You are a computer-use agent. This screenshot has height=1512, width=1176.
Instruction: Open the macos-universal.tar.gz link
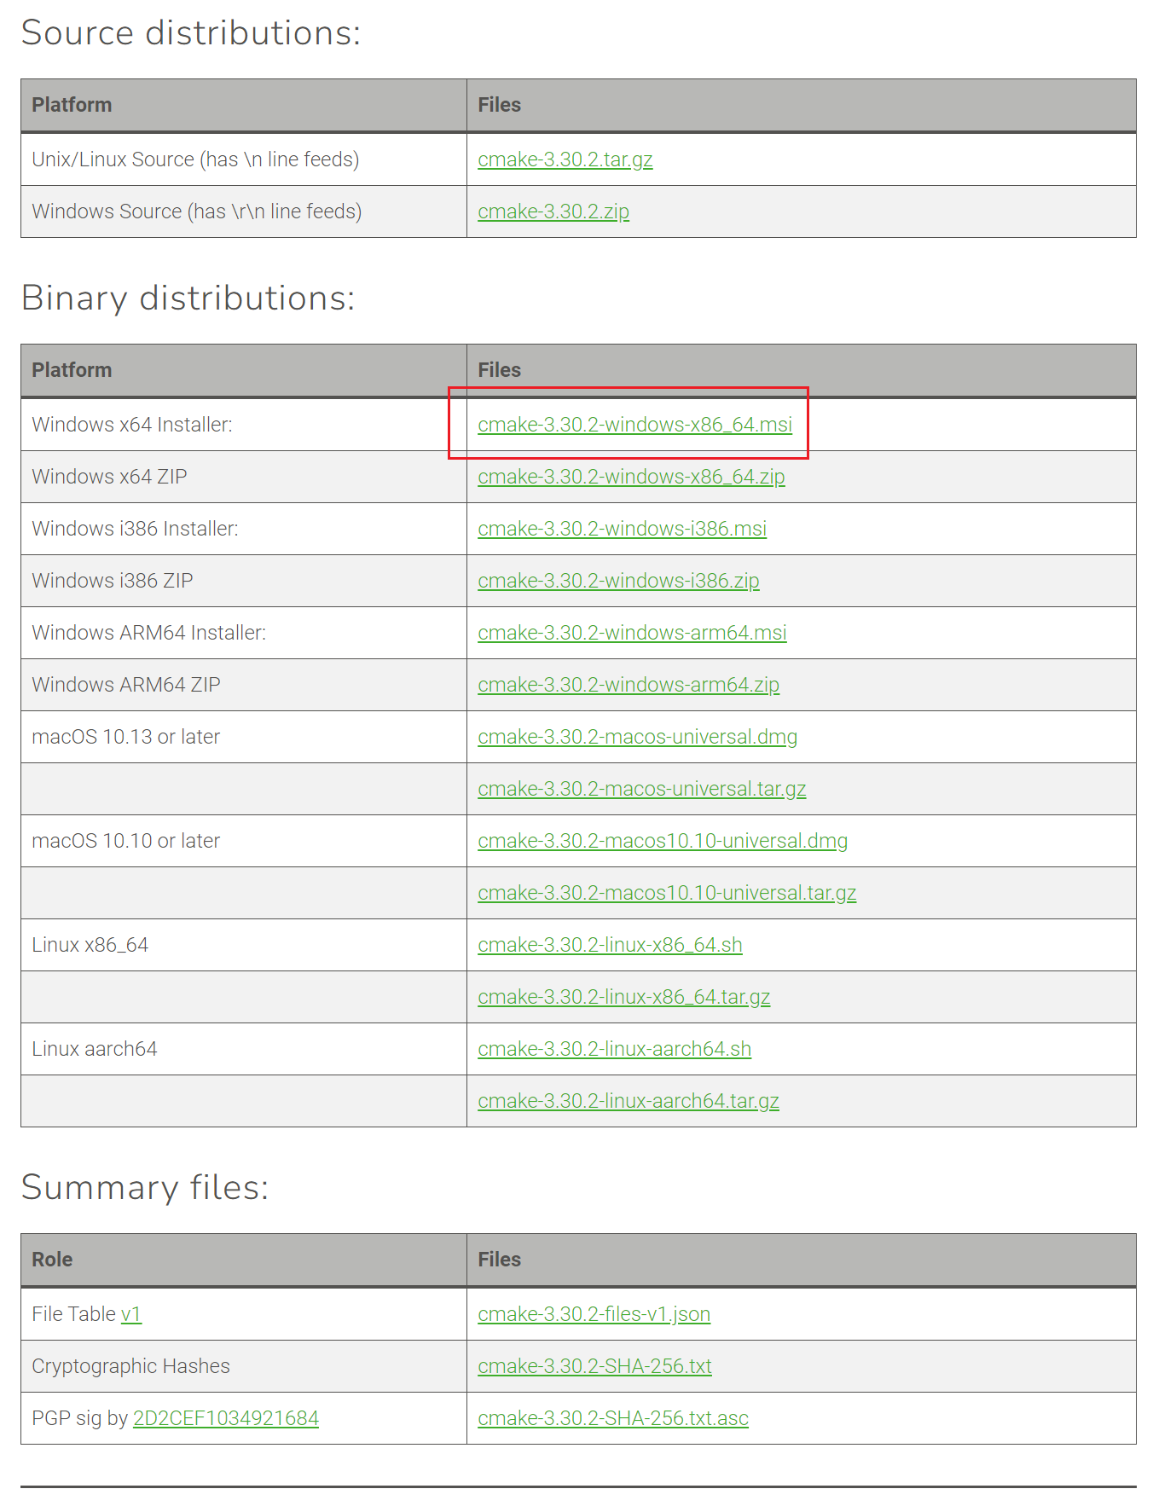point(641,789)
